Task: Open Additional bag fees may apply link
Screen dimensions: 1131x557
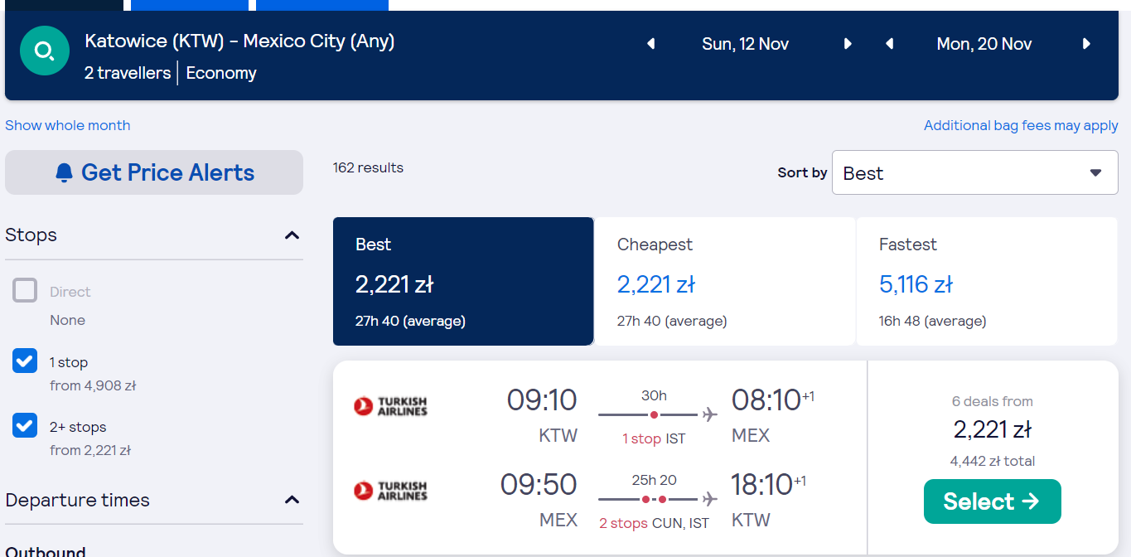Action: pos(1021,125)
